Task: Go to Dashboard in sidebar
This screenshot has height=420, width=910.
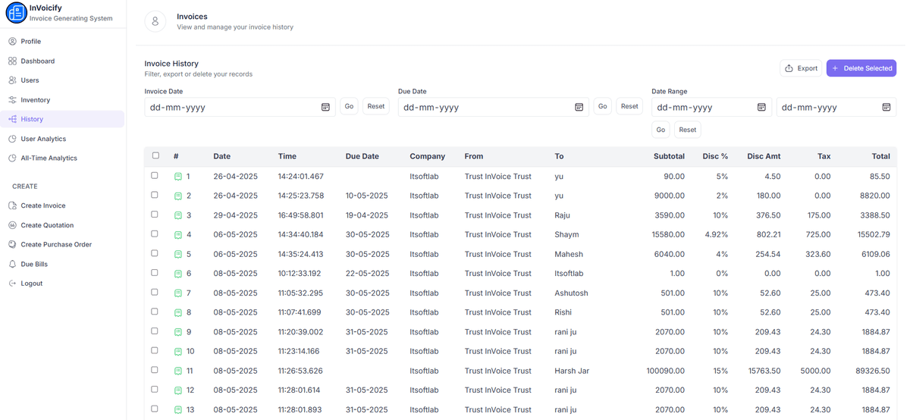Action: click(x=62, y=61)
